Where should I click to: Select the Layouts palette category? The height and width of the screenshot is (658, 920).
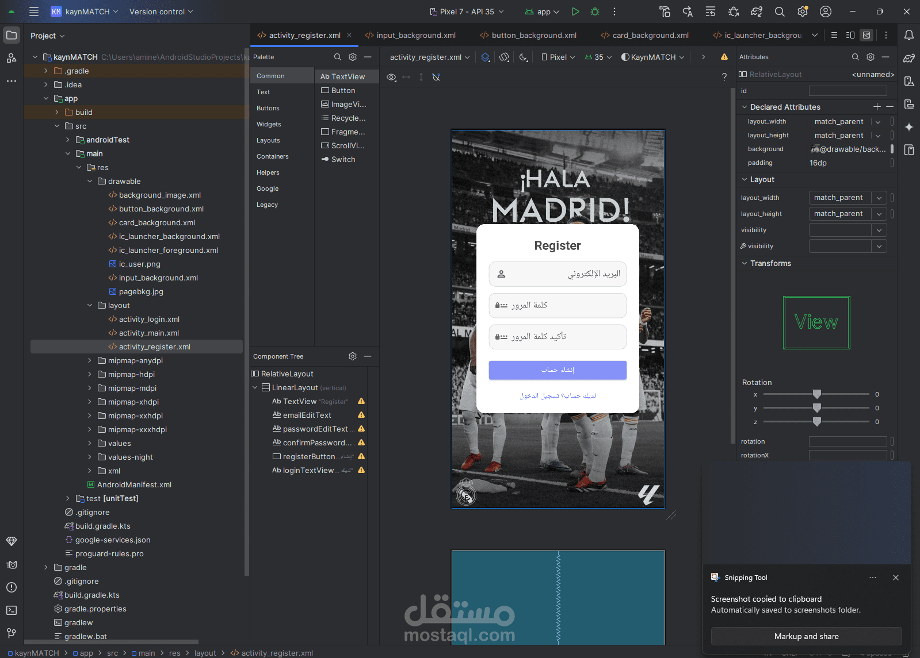(268, 140)
